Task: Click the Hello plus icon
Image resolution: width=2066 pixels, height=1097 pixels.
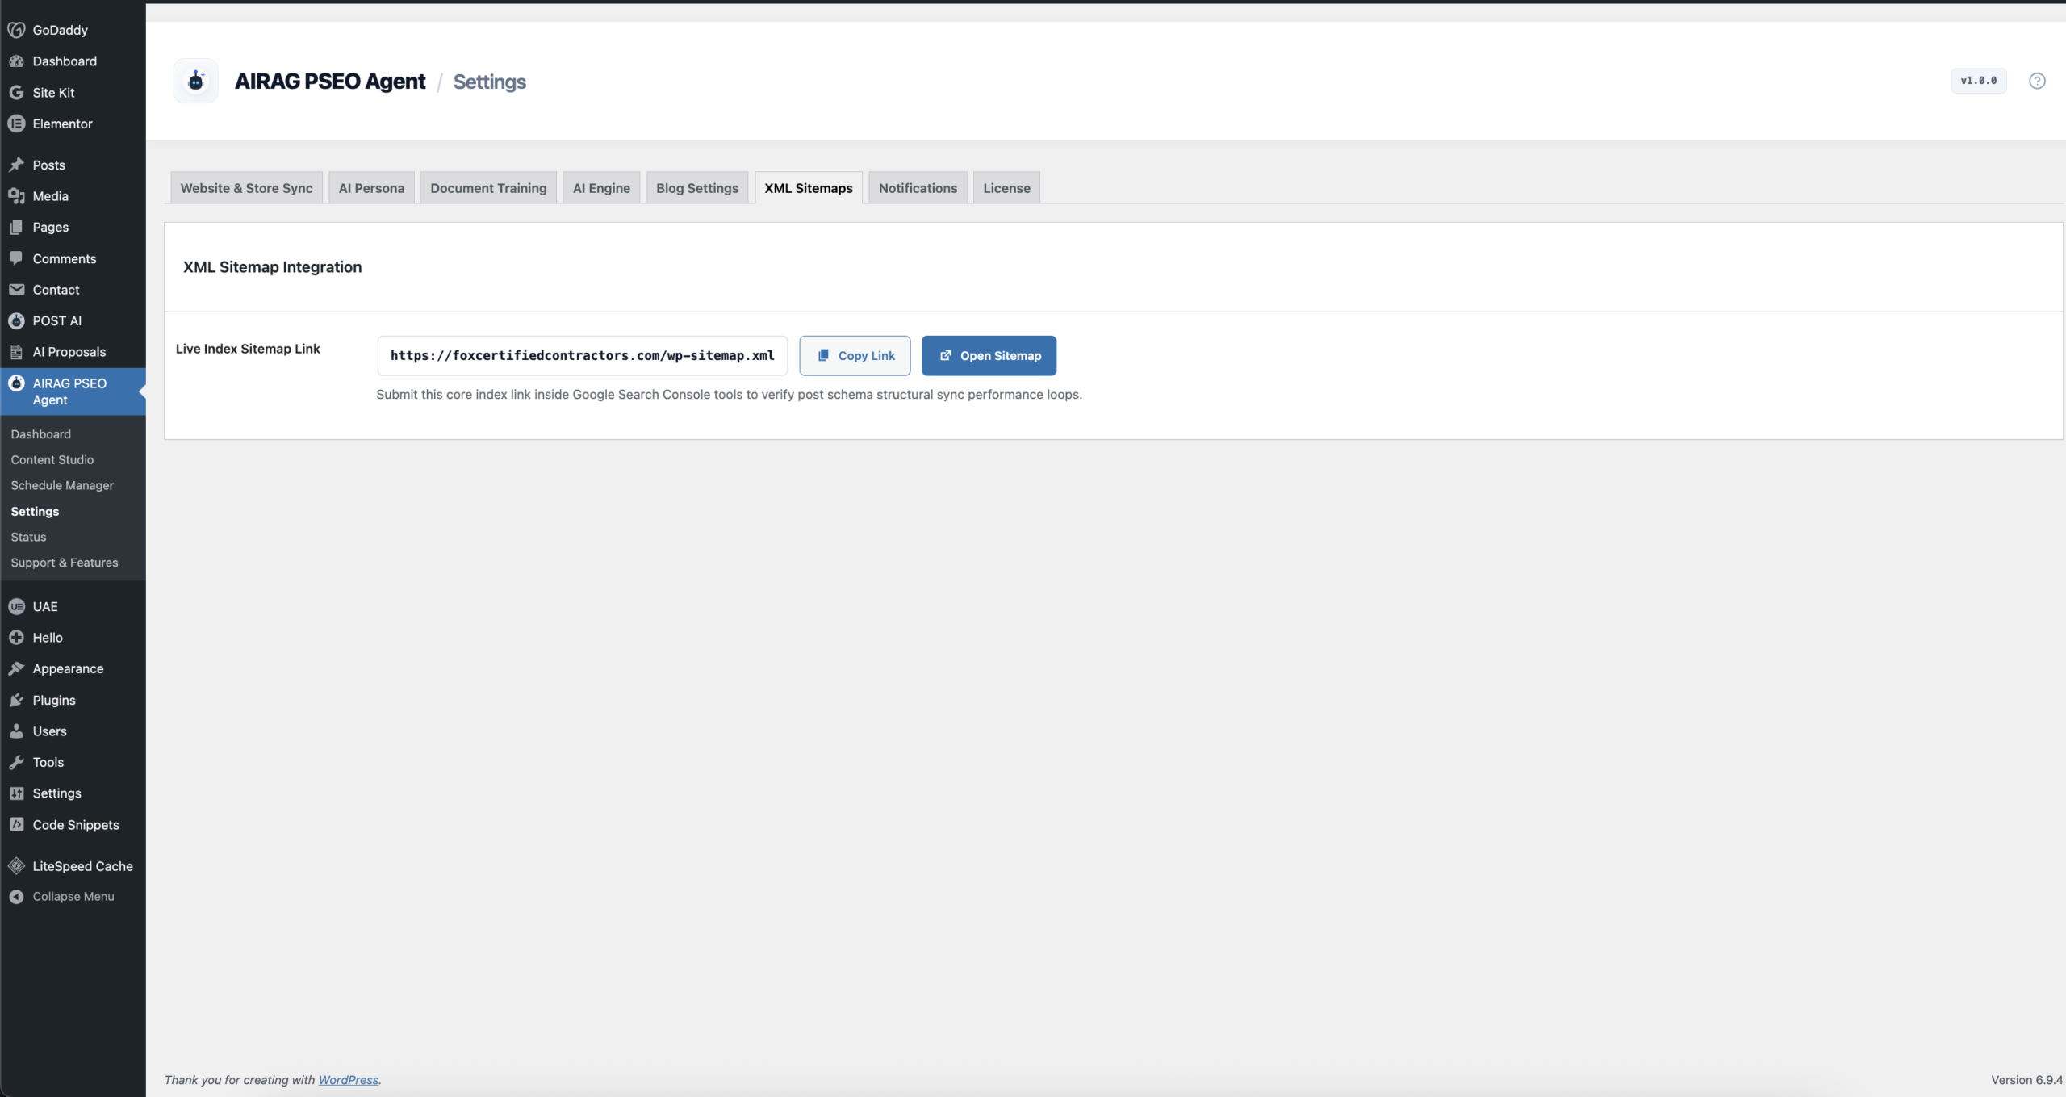Action: point(16,638)
